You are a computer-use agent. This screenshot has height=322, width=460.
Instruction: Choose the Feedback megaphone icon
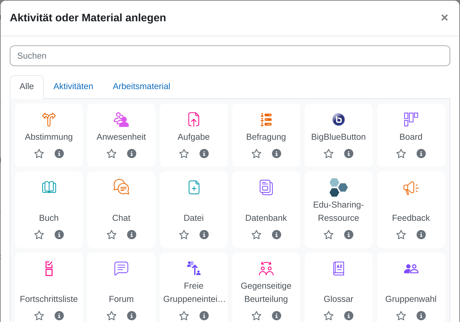pos(411,188)
